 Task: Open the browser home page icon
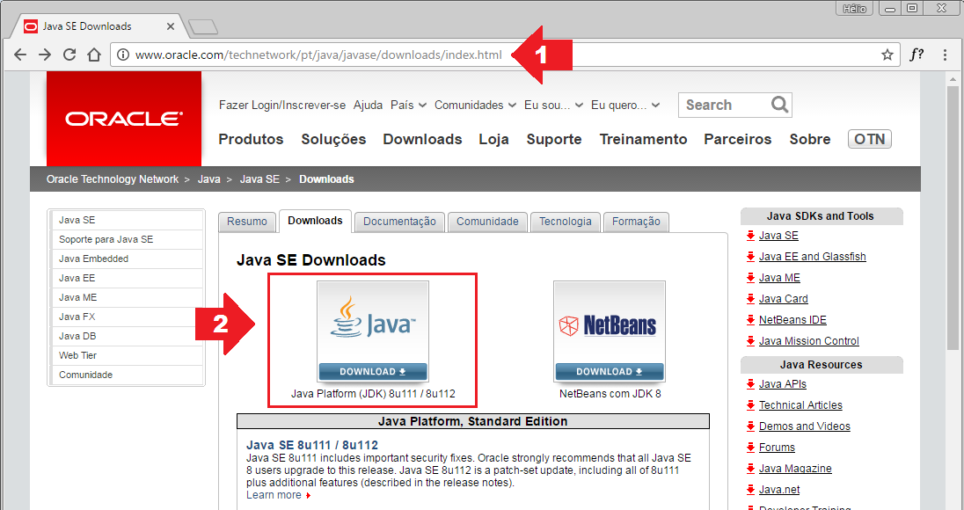(x=94, y=55)
